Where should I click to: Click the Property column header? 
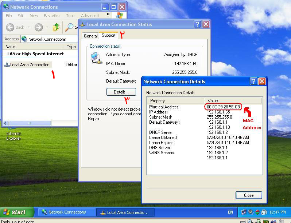(175, 100)
